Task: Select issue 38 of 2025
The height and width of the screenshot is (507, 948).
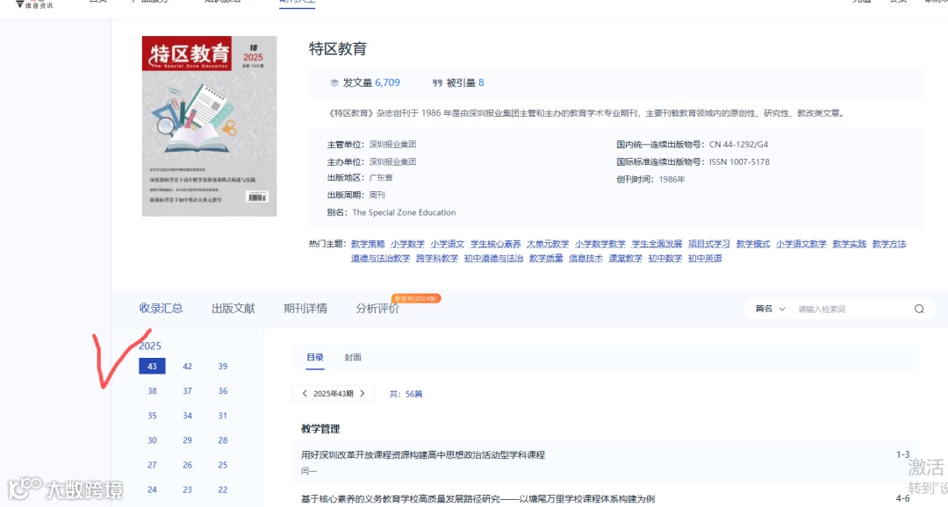Action: (x=153, y=391)
